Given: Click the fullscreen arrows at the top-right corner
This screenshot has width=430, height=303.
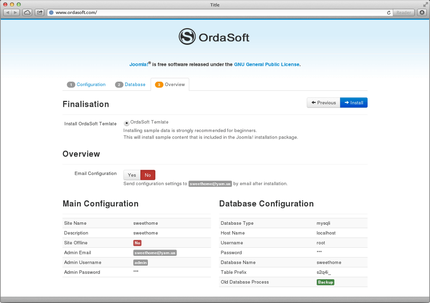Looking at the screenshot, I should pos(425,5).
